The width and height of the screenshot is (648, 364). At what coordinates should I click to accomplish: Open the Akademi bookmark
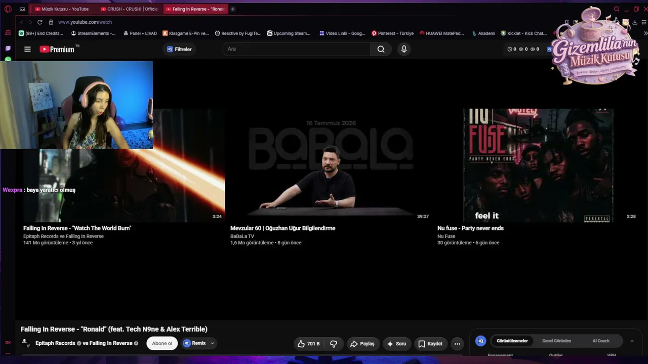click(x=483, y=33)
